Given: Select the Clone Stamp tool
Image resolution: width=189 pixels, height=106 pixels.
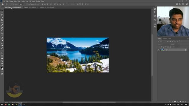Looking at the screenshot, I should [2, 33].
